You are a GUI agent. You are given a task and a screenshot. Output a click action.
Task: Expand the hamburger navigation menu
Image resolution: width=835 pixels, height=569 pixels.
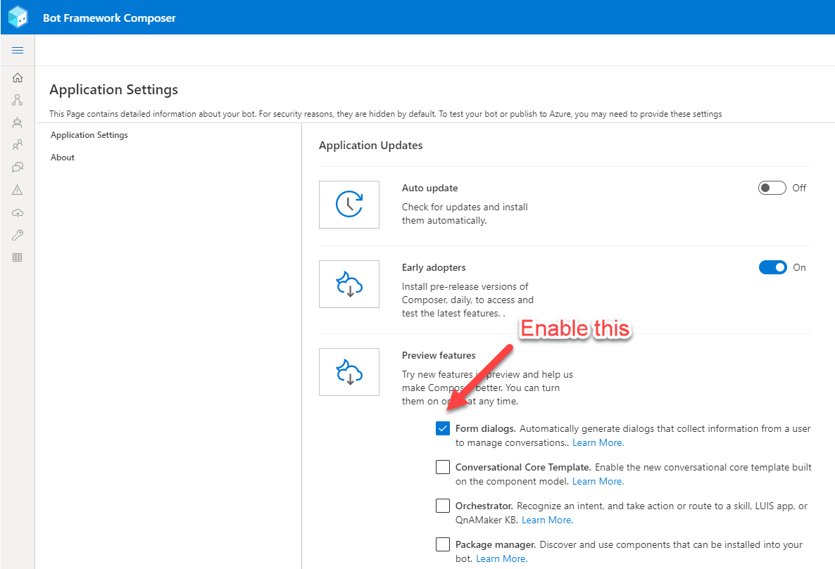pyautogui.click(x=18, y=51)
